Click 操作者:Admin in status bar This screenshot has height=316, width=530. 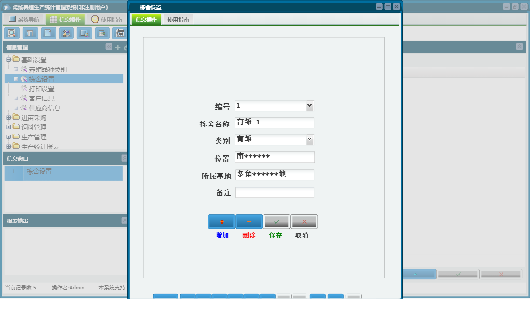tap(68, 288)
